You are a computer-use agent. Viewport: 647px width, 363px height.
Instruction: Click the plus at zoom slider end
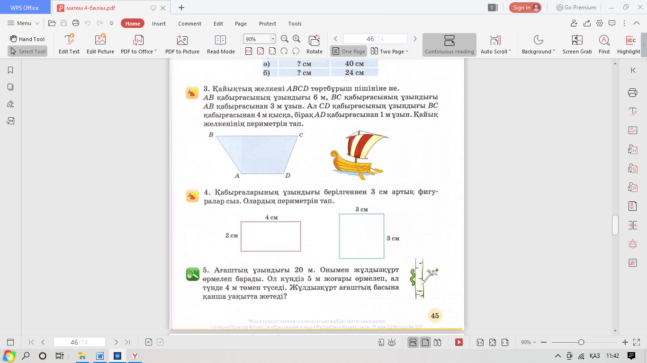pyautogui.click(x=625, y=342)
